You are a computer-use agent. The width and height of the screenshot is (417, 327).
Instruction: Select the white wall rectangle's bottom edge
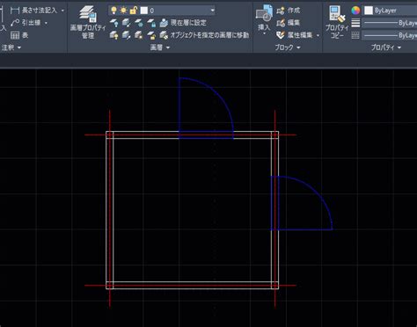192,289
